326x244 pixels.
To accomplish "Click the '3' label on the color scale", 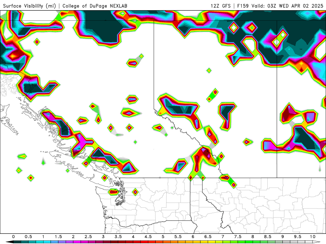I will pos(103,237).
